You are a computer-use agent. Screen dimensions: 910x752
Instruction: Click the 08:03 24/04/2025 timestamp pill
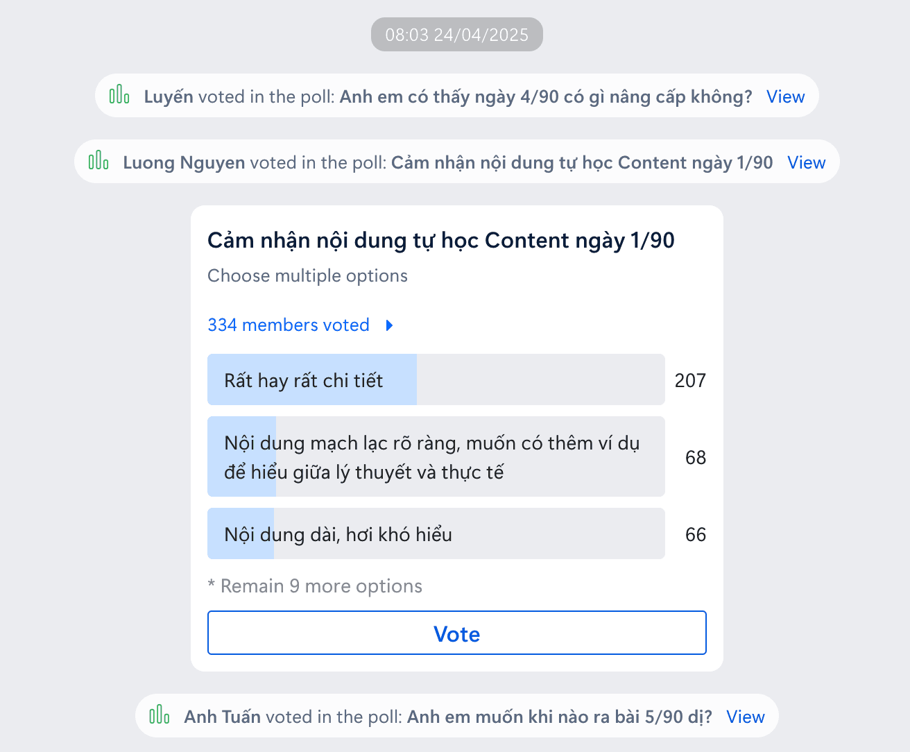tap(456, 35)
